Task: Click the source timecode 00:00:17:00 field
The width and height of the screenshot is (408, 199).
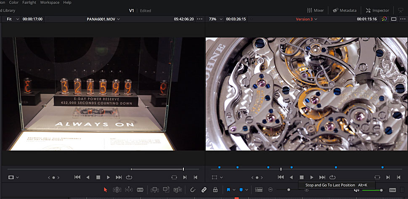Action: (32, 19)
